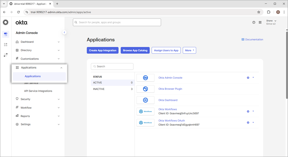
Task: Expand the Okta Workflows row dropdown arrow
Action: pyautogui.click(x=253, y=111)
